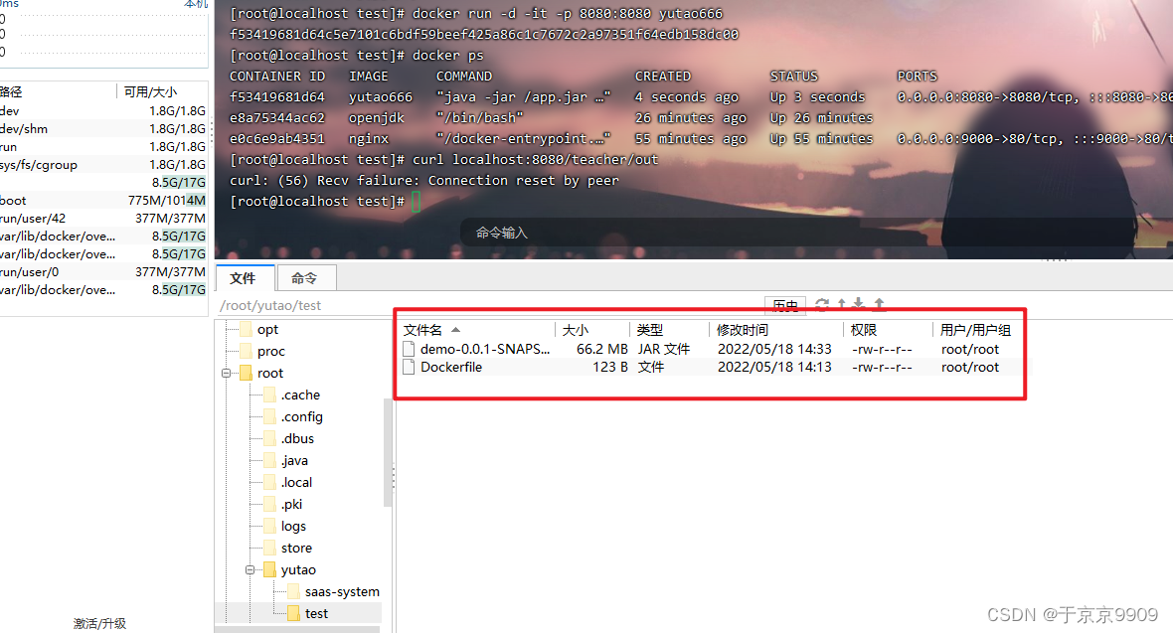Click the file icon next to Dockerfile

(x=409, y=367)
